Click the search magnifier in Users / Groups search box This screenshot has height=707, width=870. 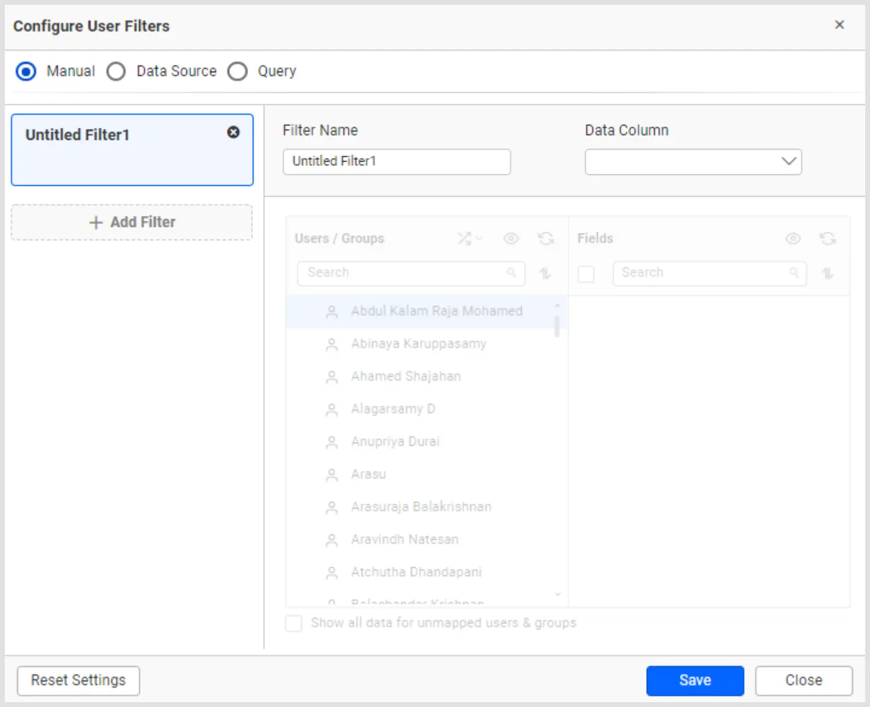click(512, 273)
